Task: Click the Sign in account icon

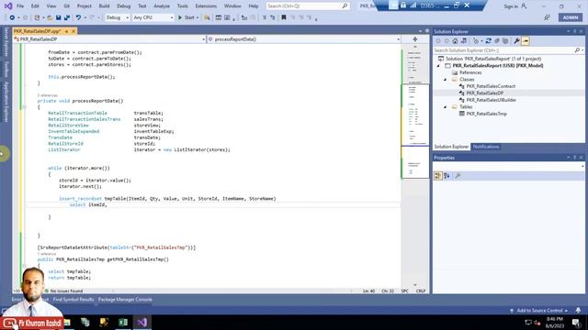Action: [x=524, y=6]
